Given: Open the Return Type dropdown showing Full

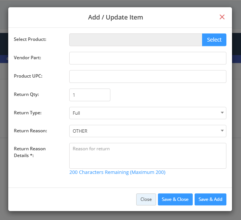Looking at the screenshot, I should 148,113.
